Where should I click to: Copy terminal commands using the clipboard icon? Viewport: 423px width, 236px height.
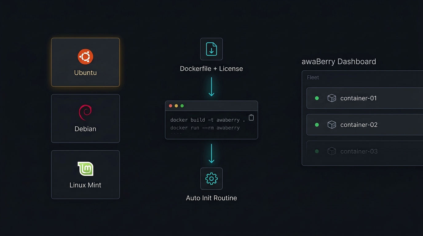click(251, 117)
